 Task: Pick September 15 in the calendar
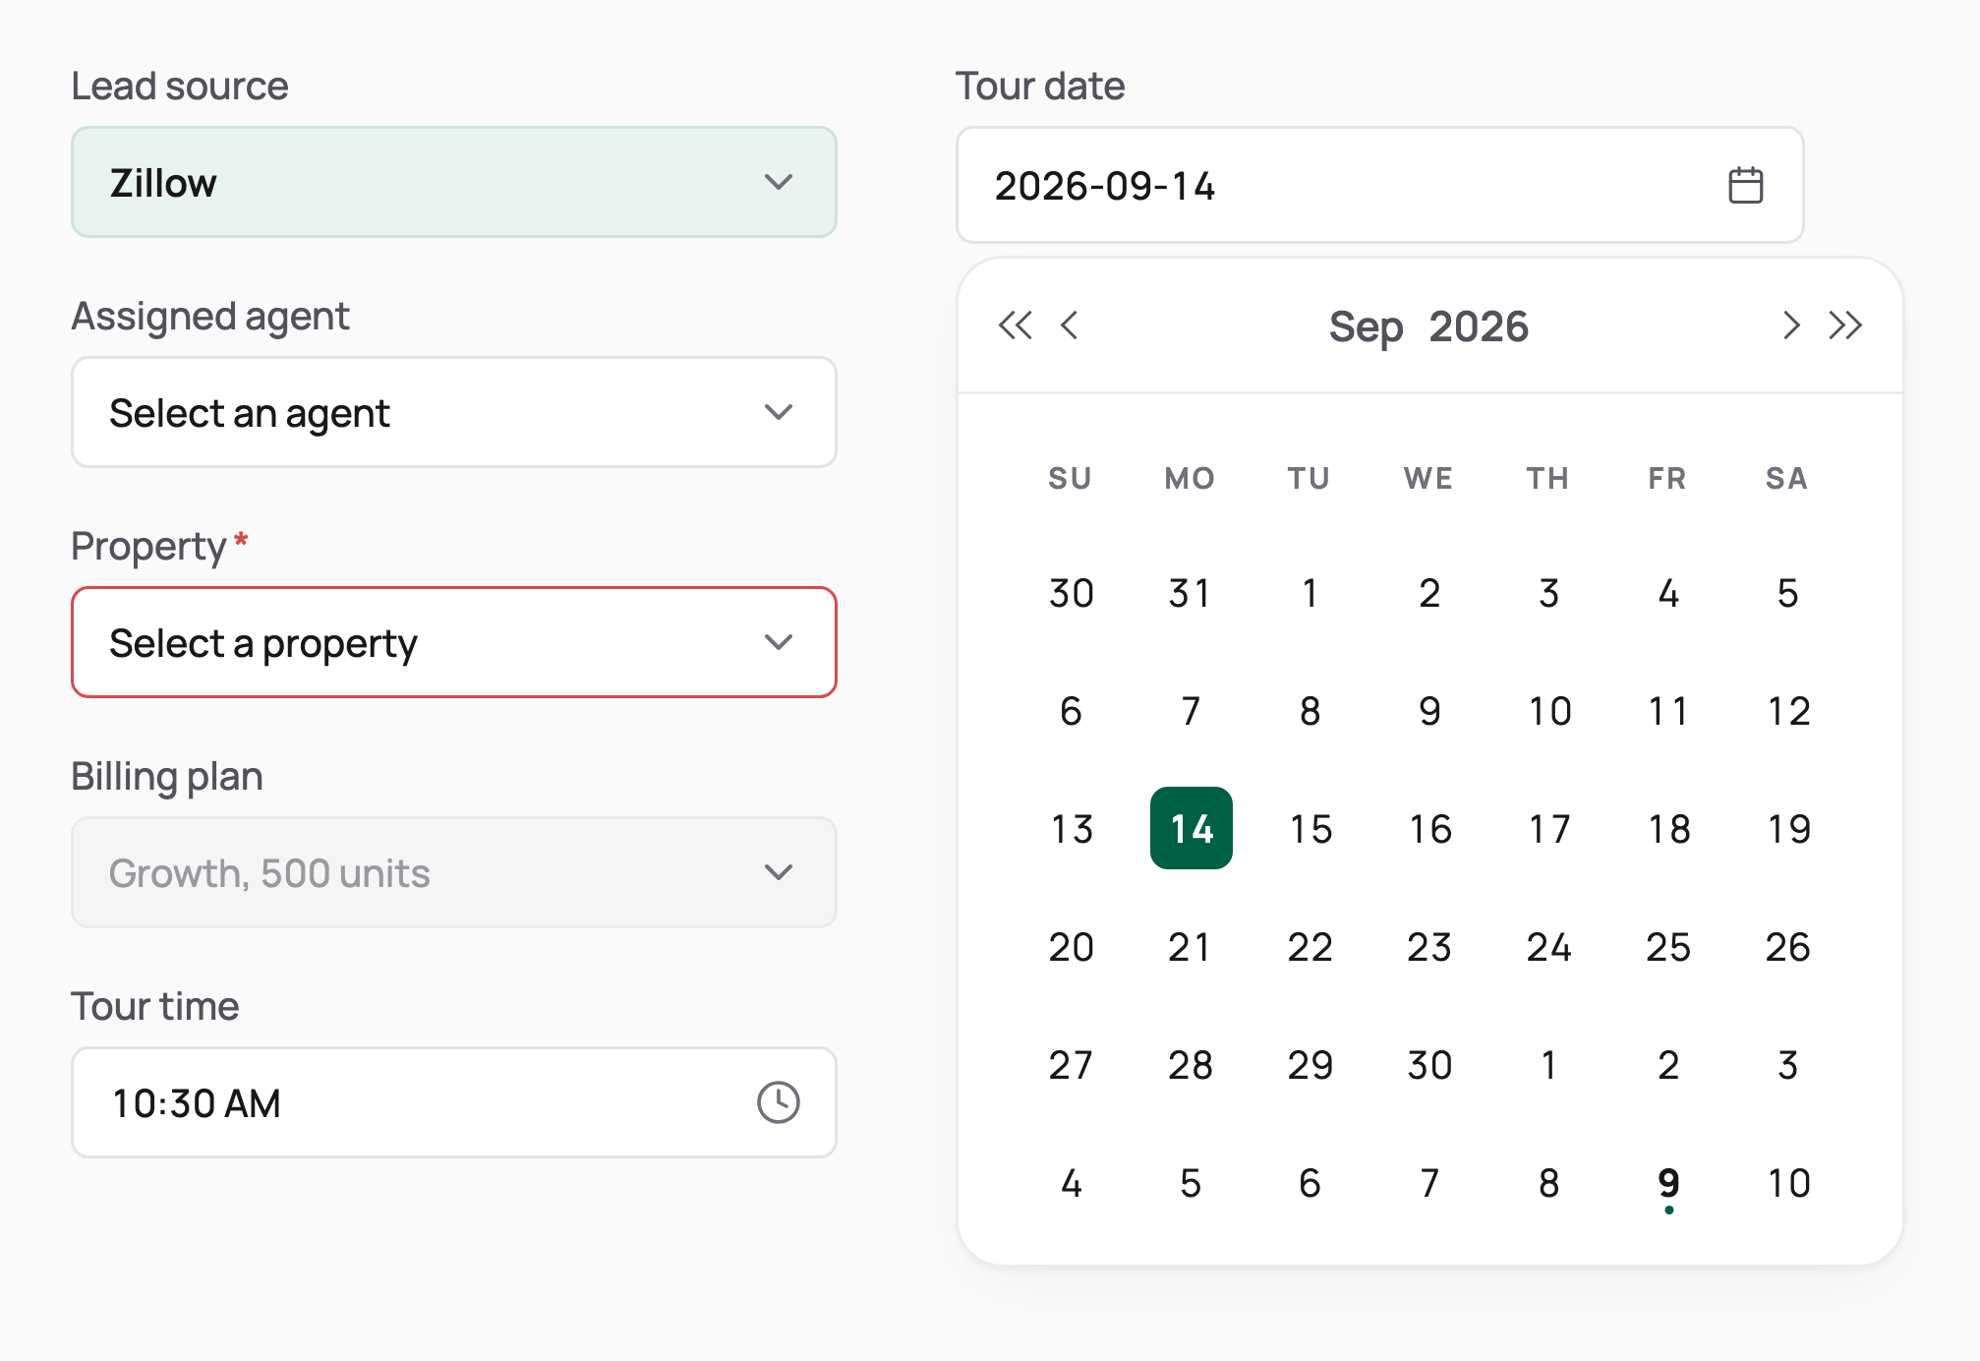[1310, 828]
